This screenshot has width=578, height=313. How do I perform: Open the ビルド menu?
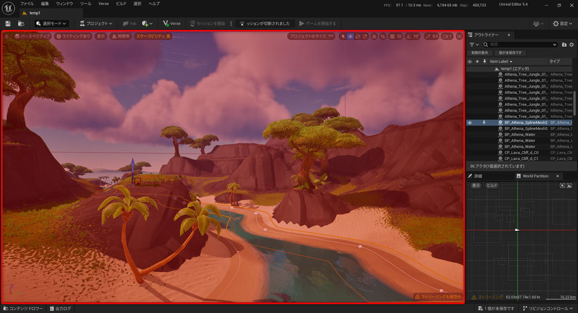click(121, 3)
